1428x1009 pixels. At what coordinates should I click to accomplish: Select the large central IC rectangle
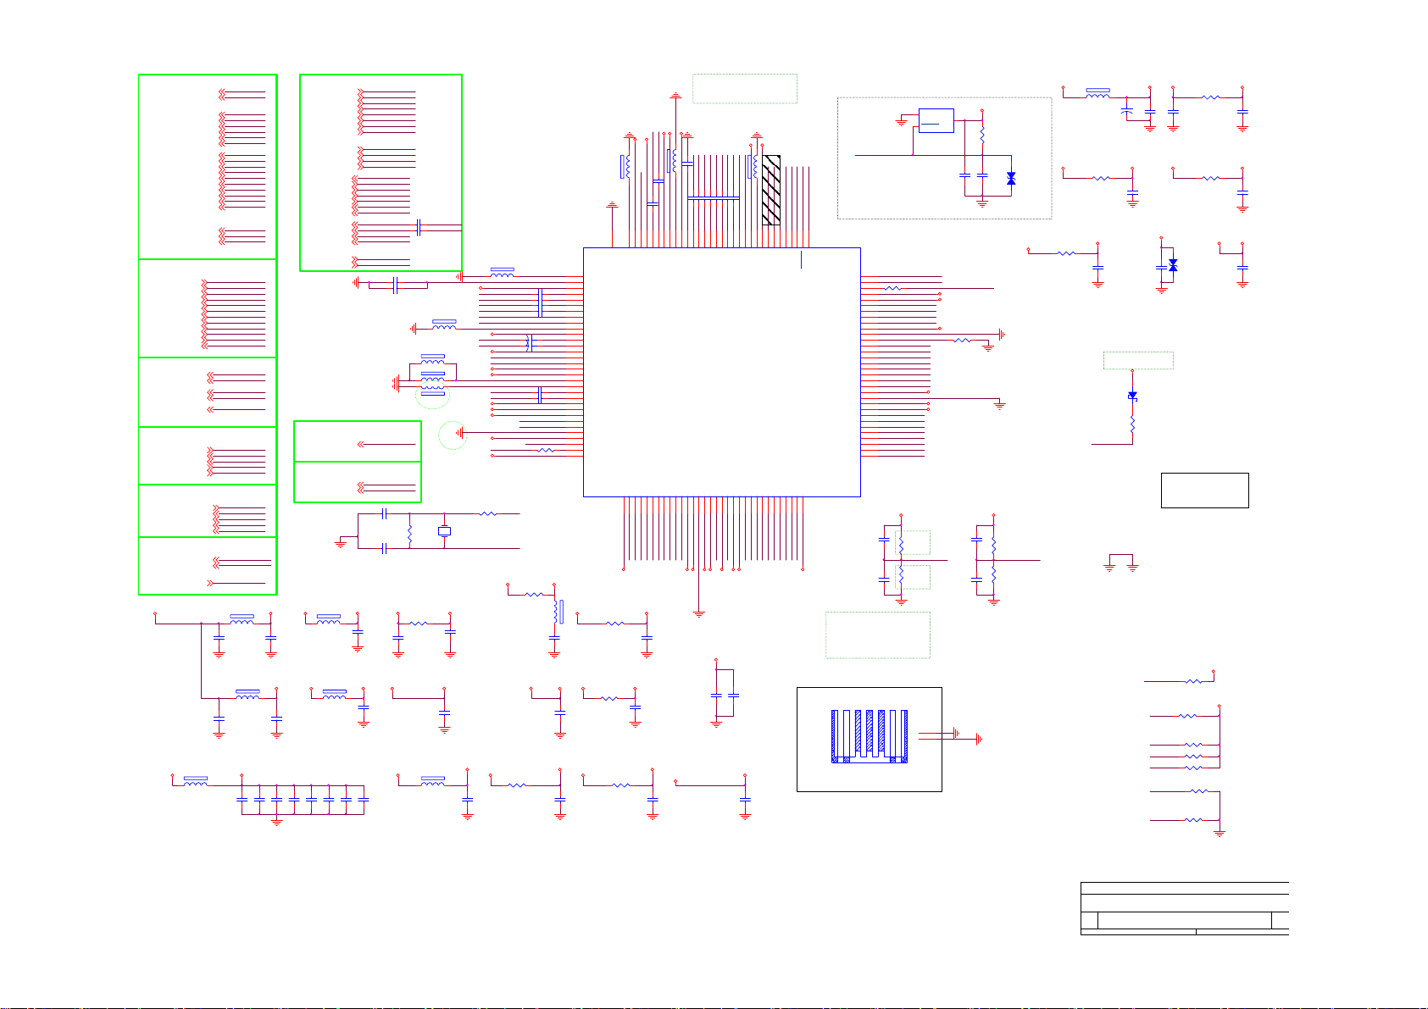coord(722,372)
